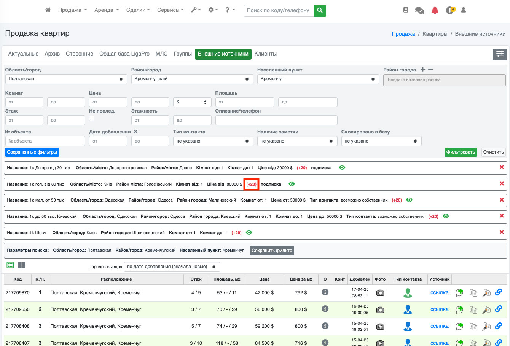Click the home icon in top navigation
Screen dimensions: 510x346
click(48, 10)
